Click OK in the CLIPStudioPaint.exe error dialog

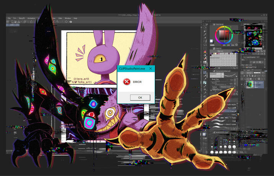pos(140,97)
